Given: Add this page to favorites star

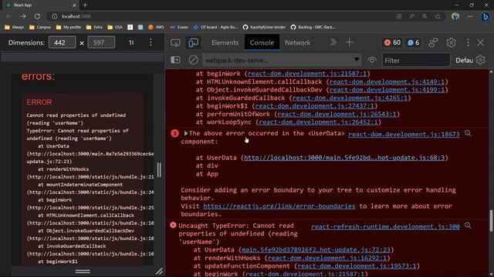Looking at the screenshot, I should (438, 16).
